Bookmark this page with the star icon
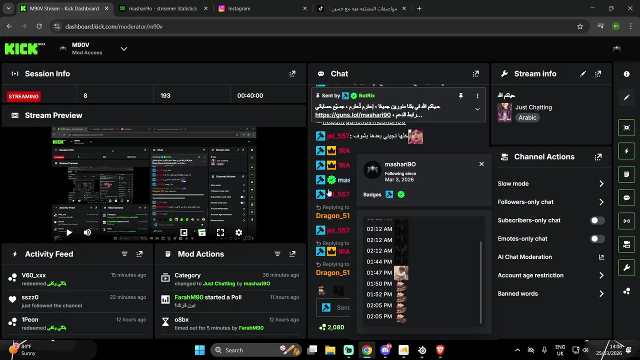 point(580,26)
